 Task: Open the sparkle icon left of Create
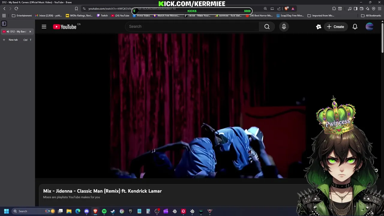[x=319, y=27]
